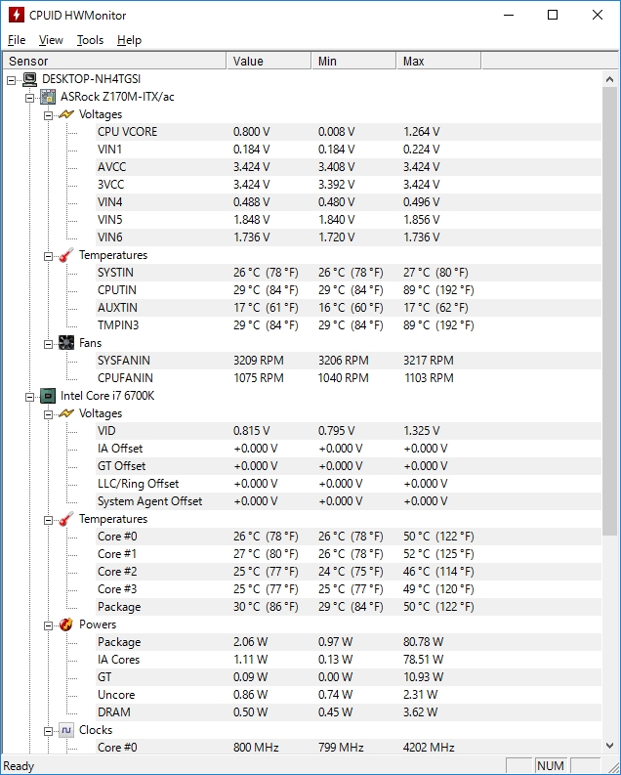Select the CPU VCORE sensor row
Screen dimensions: 621x775
click(127, 132)
